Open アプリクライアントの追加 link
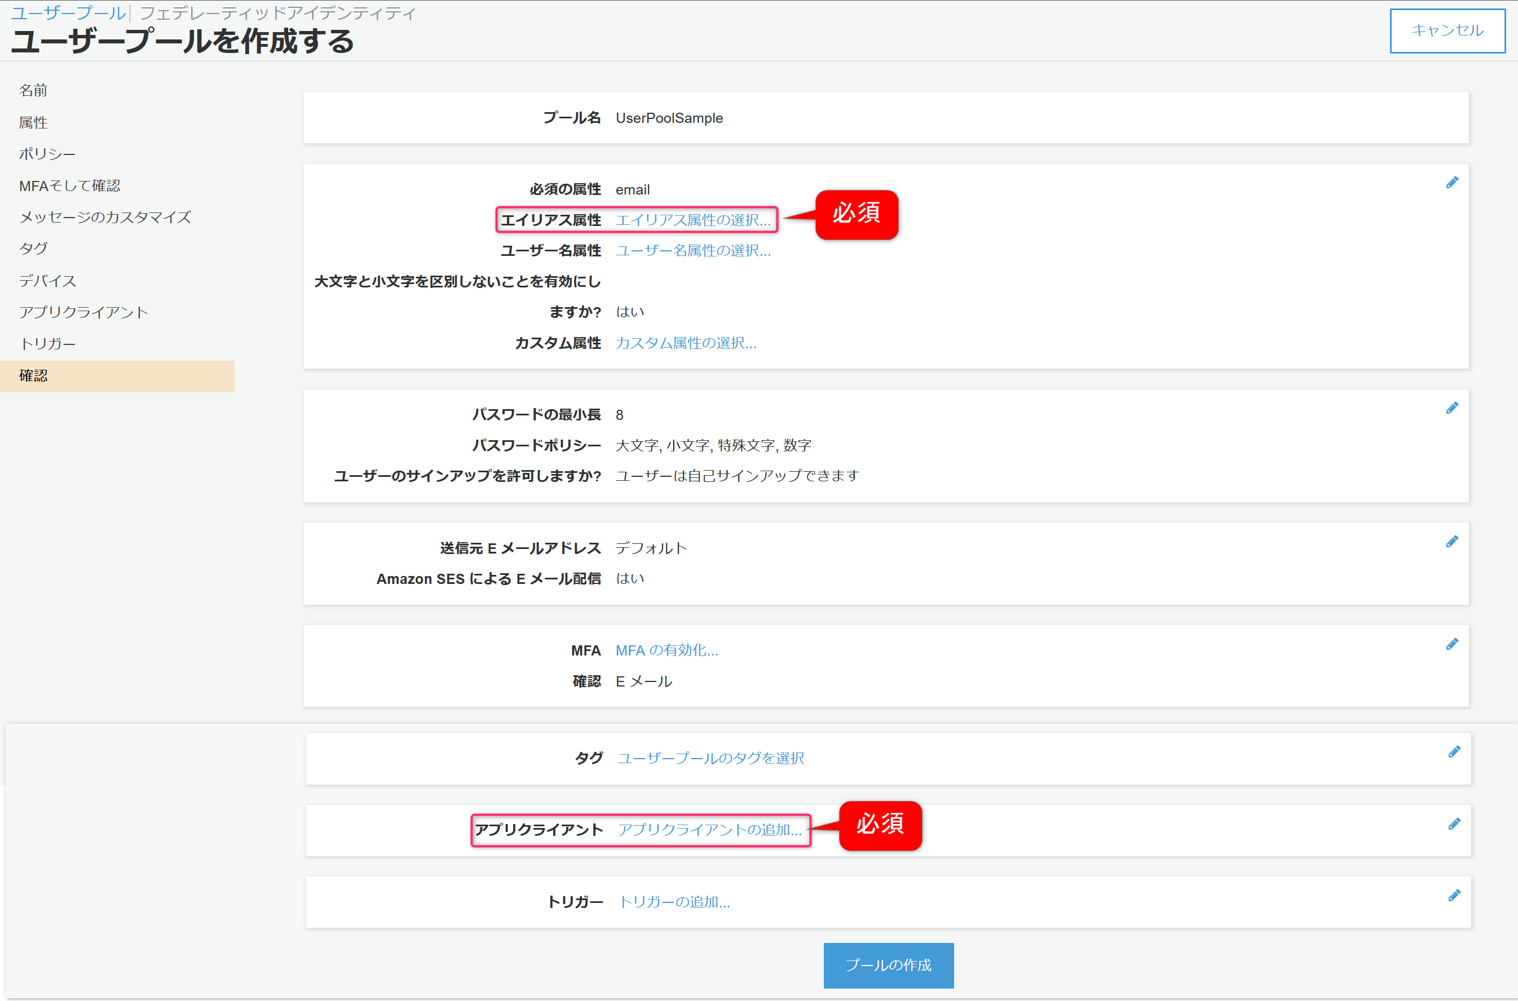Screen dimensions: 1518x1001 [709, 830]
